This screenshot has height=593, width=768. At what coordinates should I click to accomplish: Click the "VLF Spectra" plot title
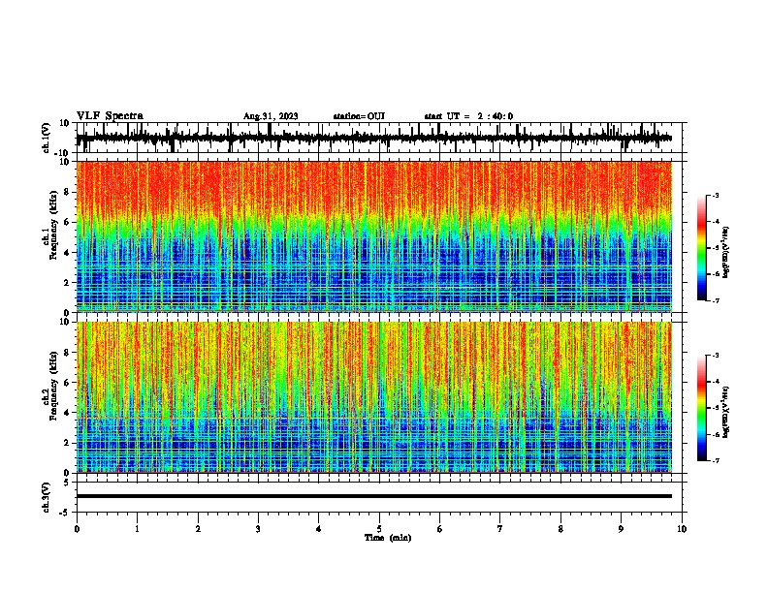(110, 116)
